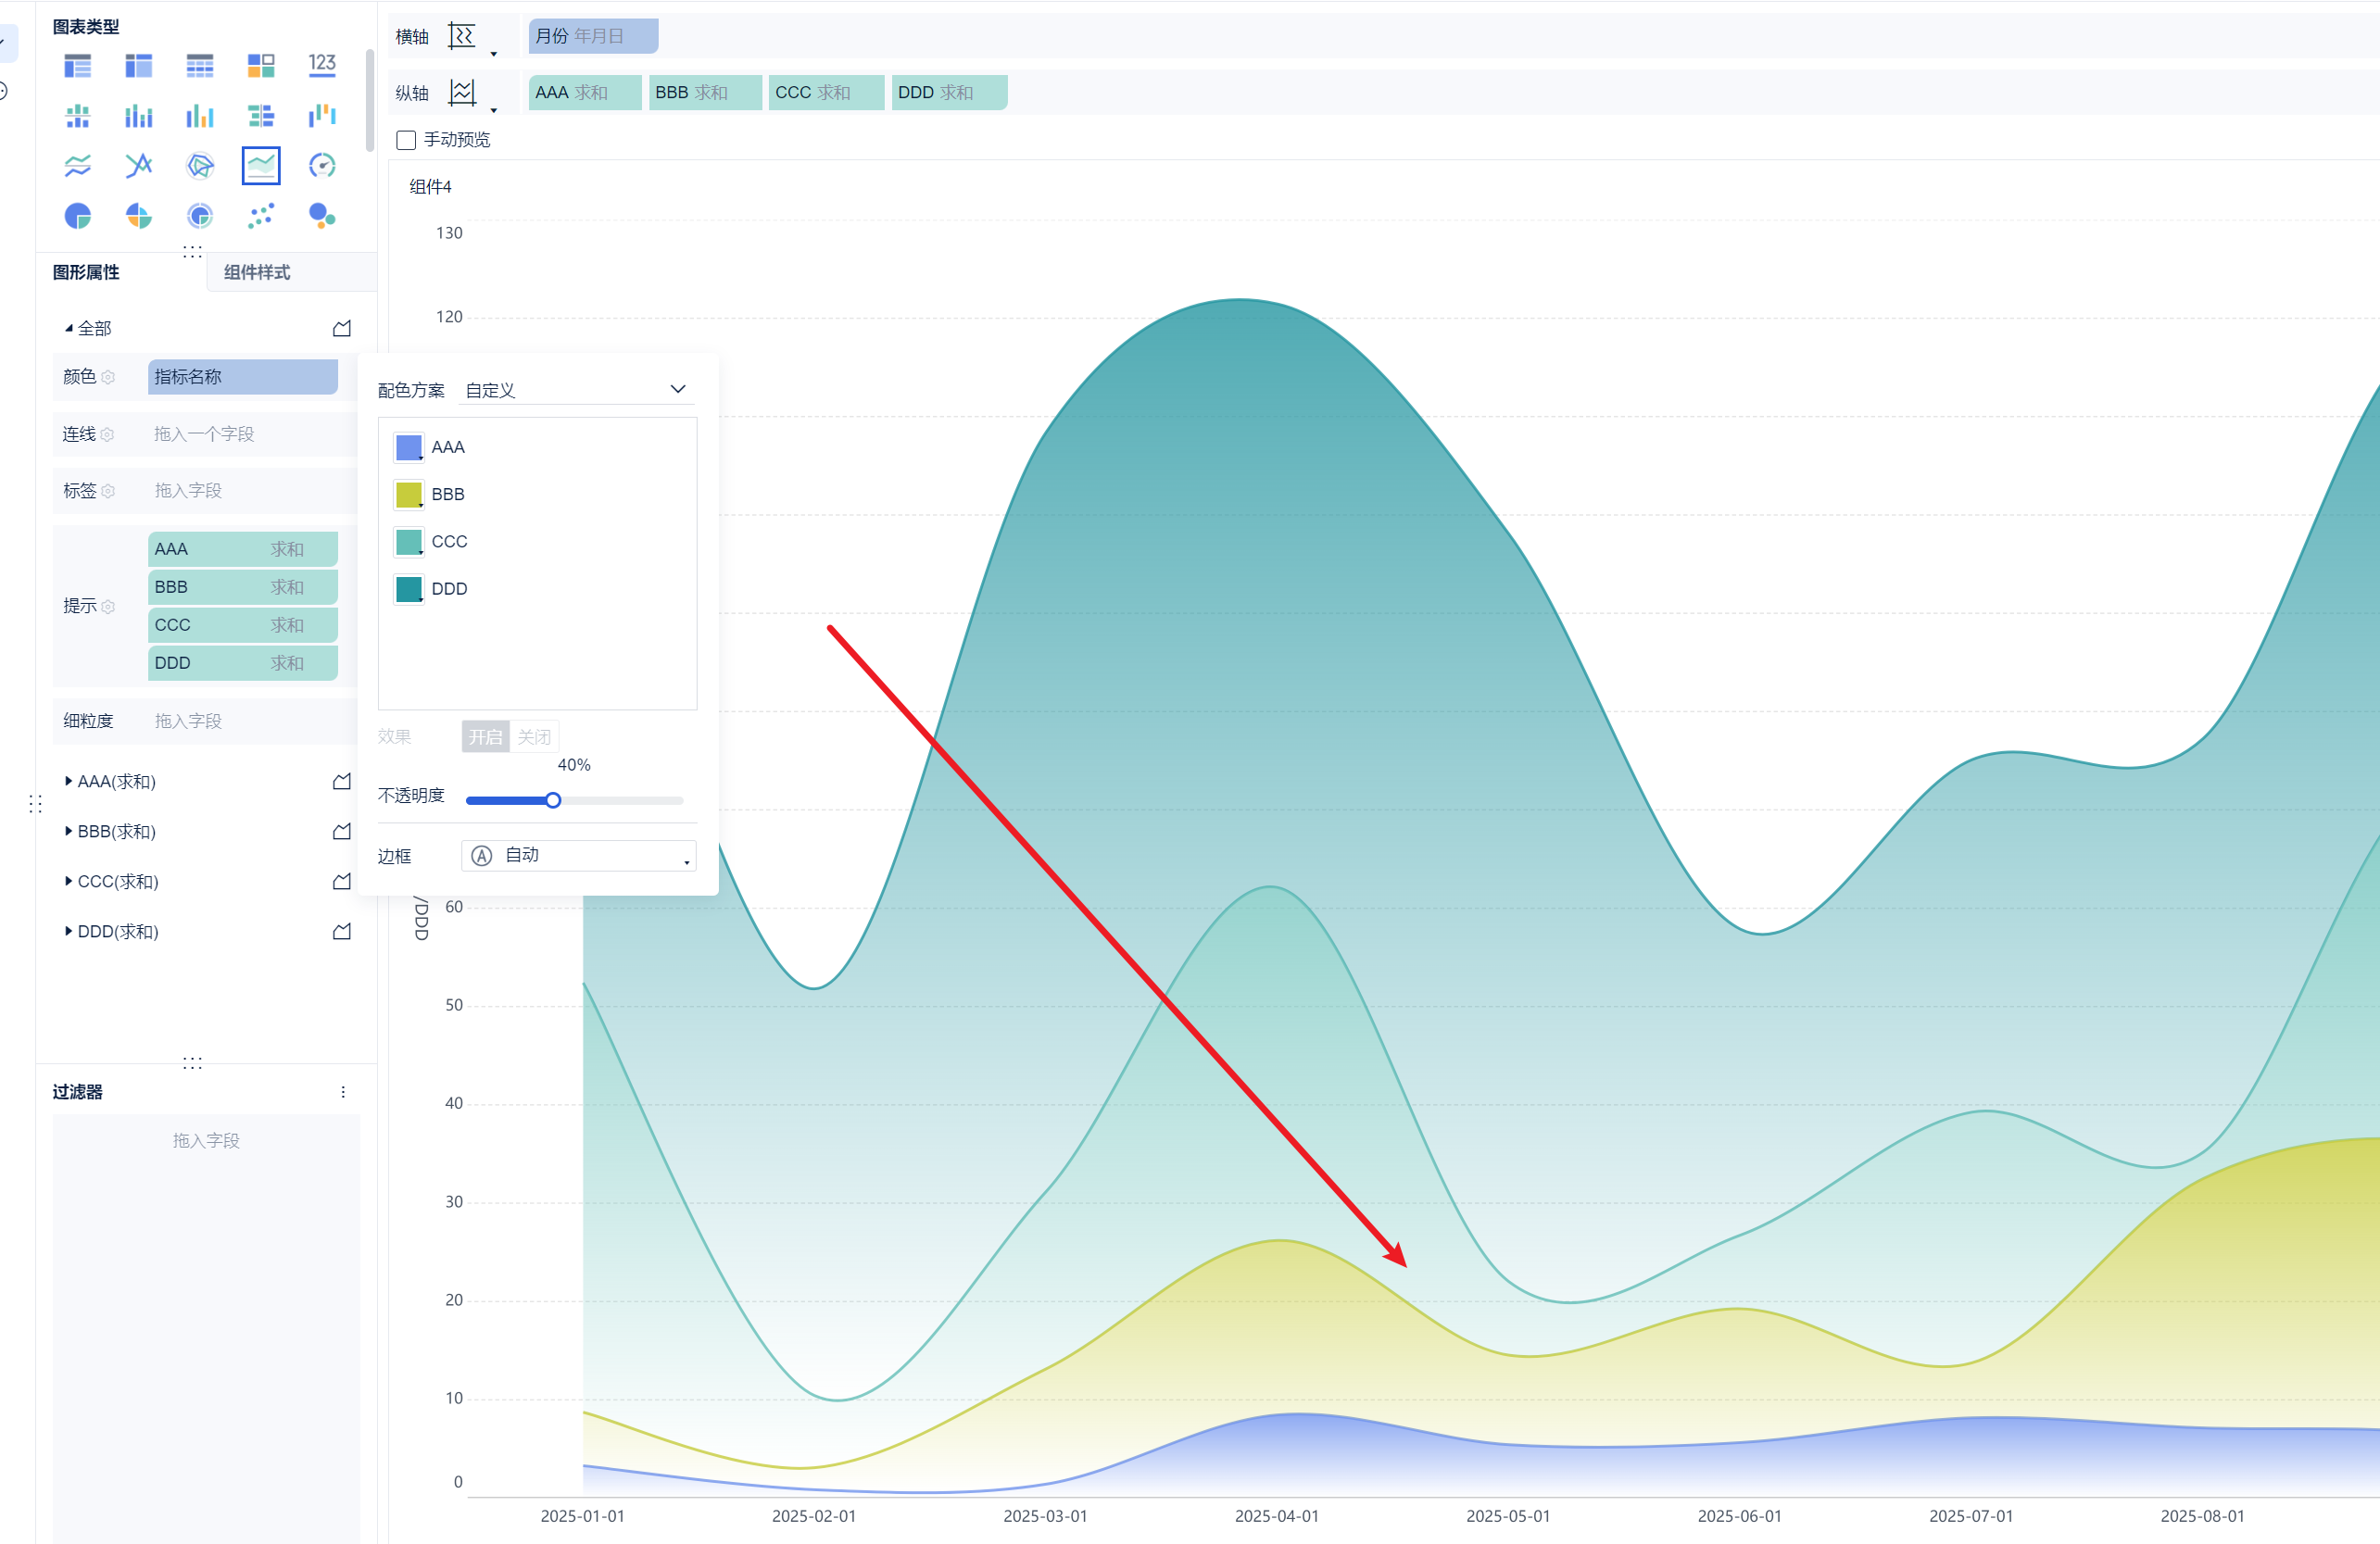Turn the 效果 toggle to 开启

click(x=485, y=737)
